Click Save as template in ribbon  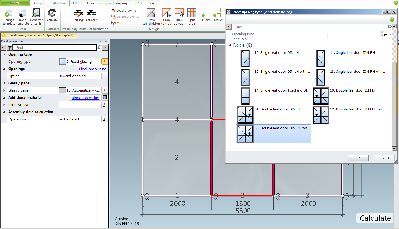pos(22,17)
